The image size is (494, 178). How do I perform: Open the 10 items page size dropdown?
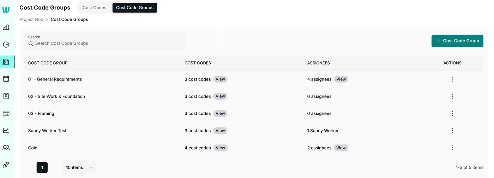(x=79, y=167)
